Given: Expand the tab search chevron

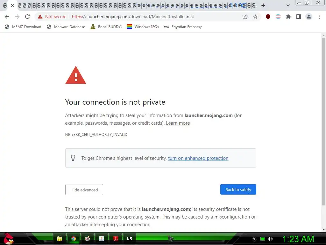Looking at the screenshot, I should (x=288, y=5).
